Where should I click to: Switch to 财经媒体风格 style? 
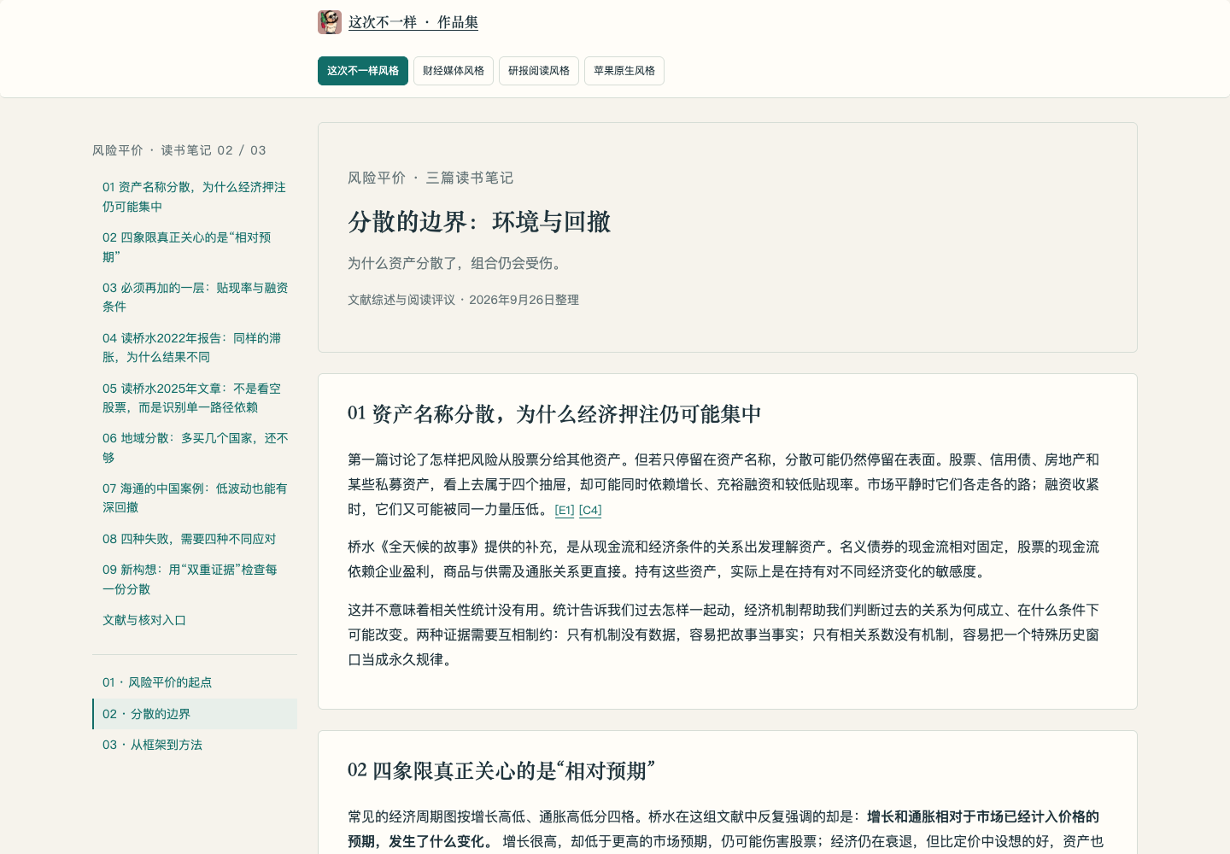click(454, 71)
